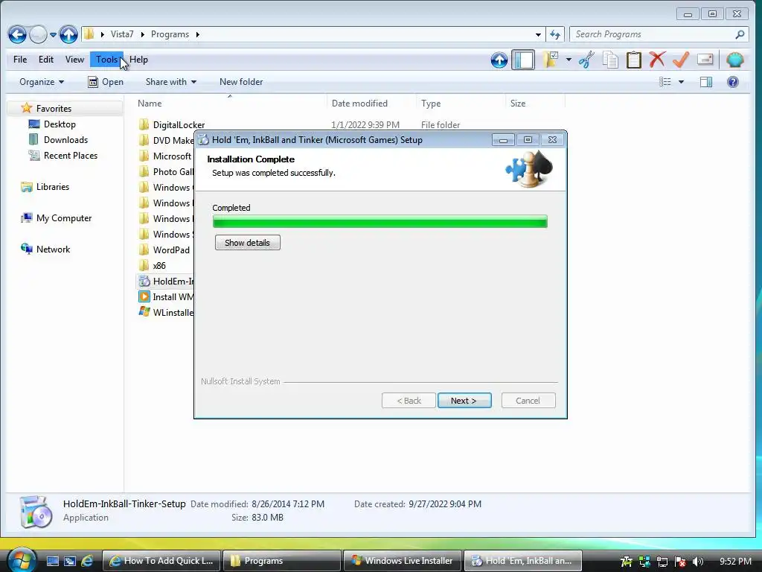Viewport: 762px width, 572px height.
Task: Click the Next > button in setup
Action: coord(464,401)
